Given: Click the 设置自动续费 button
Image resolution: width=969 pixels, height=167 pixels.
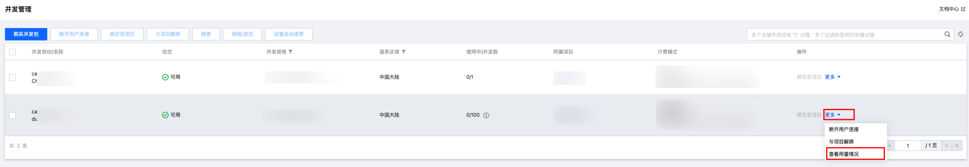Looking at the screenshot, I should click(x=289, y=34).
